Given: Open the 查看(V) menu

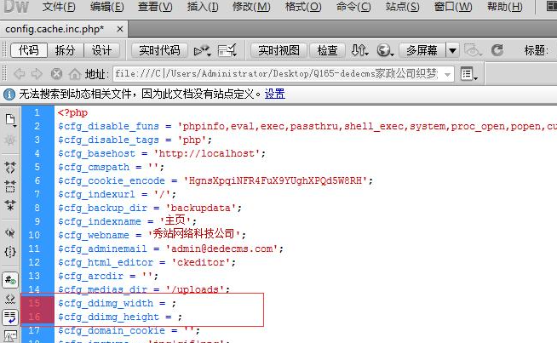Looking at the screenshot, I should click(x=155, y=7).
